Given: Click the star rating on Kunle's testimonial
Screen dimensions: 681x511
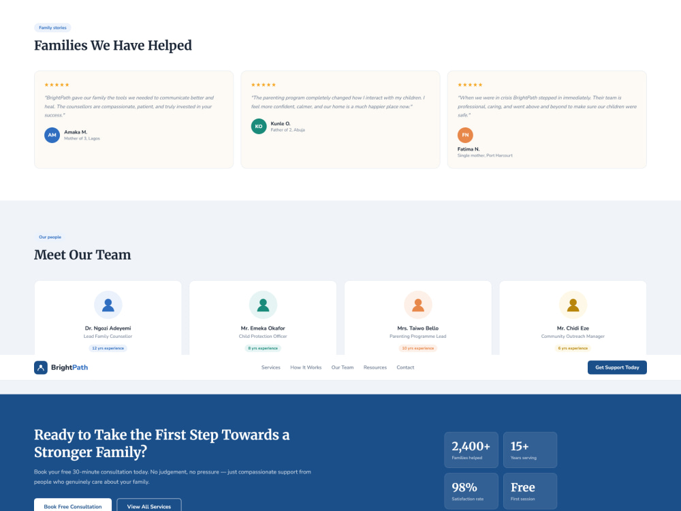Looking at the screenshot, I should pos(264,84).
